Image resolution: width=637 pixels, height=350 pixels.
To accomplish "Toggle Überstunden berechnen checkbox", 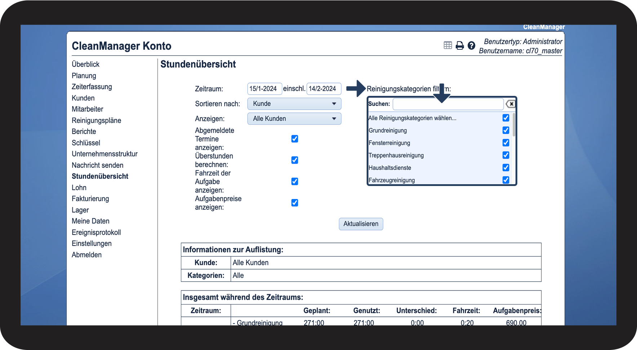I will (x=295, y=160).
